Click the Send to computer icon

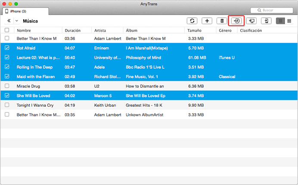[x=251, y=21]
